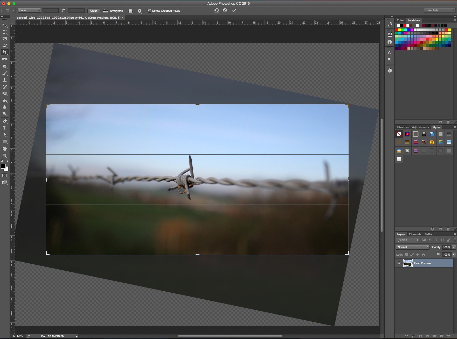Switch to the Libraries tab
The image size is (457, 339).
(403, 127)
